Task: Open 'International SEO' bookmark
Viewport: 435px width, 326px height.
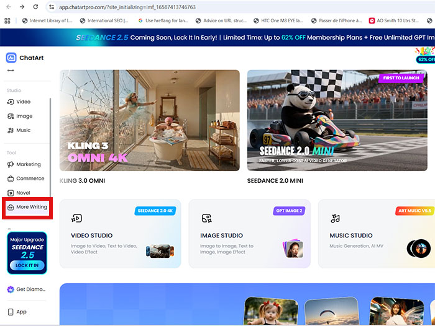Action: pos(104,20)
